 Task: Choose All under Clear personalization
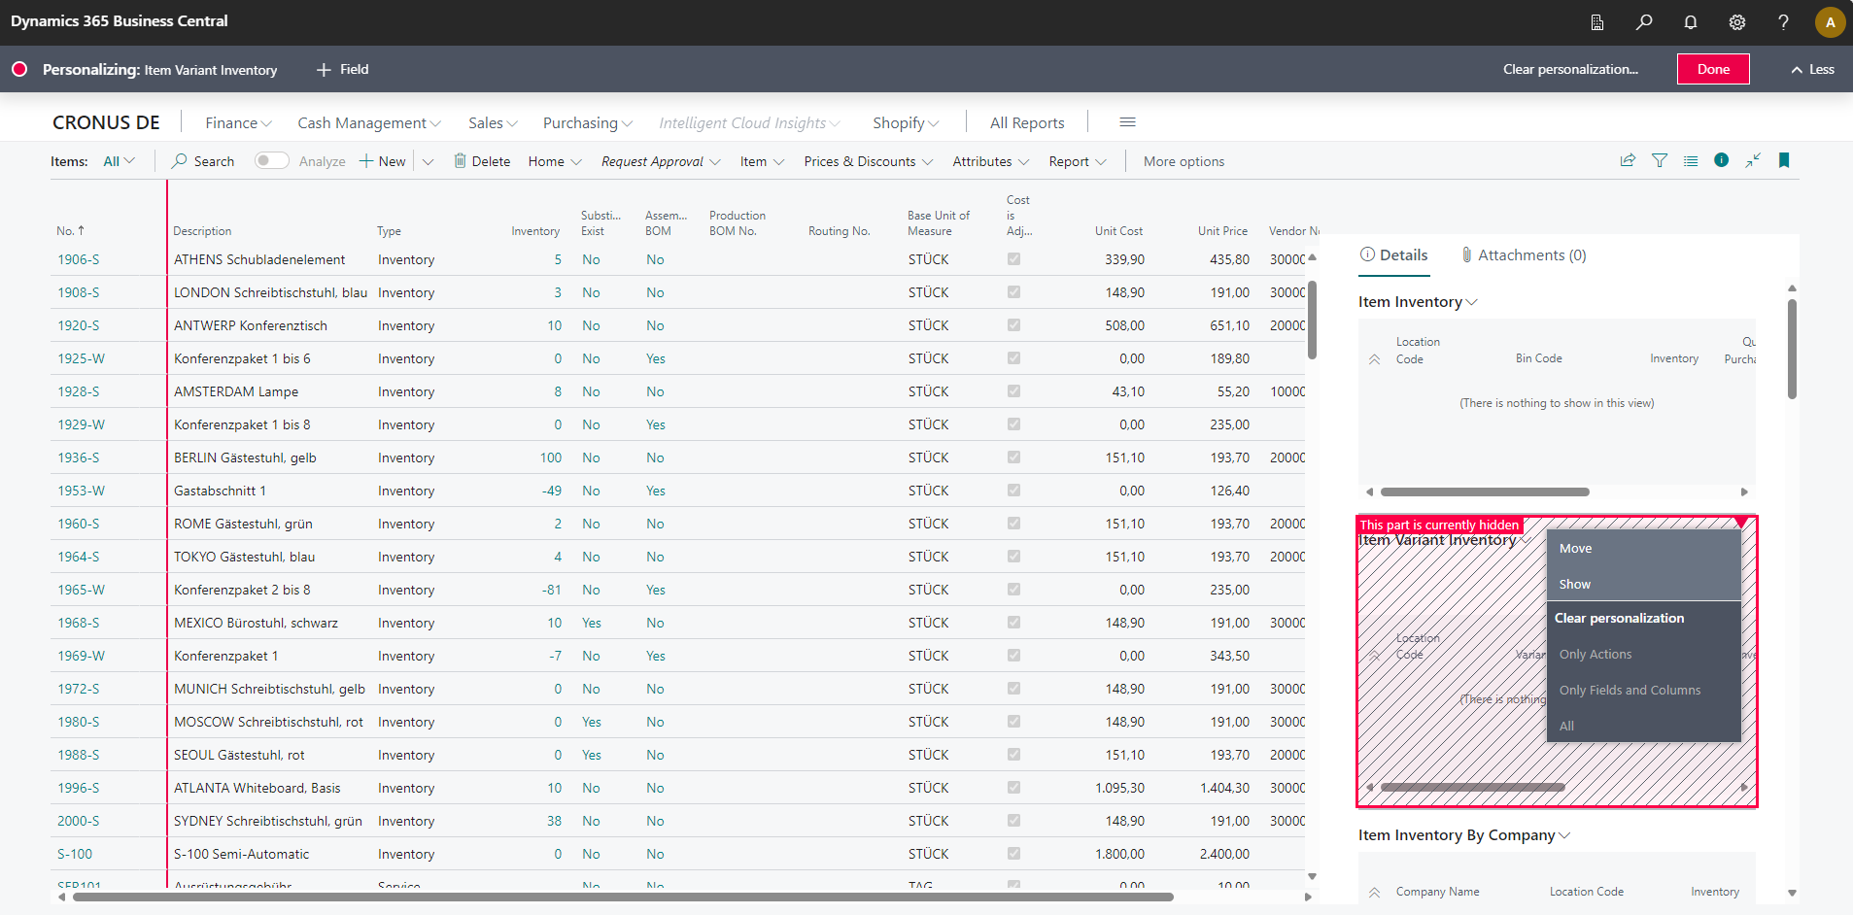1643,726
